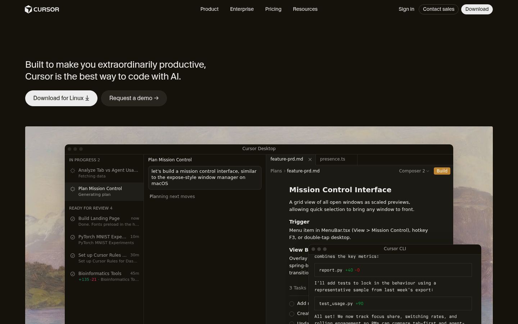Click the '3 Tasks' label
Screen dimensions: 518x324
click(298, 288)
